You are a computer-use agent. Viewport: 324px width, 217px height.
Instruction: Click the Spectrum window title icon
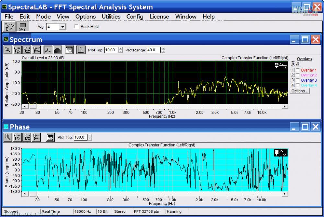coord(6,39)
